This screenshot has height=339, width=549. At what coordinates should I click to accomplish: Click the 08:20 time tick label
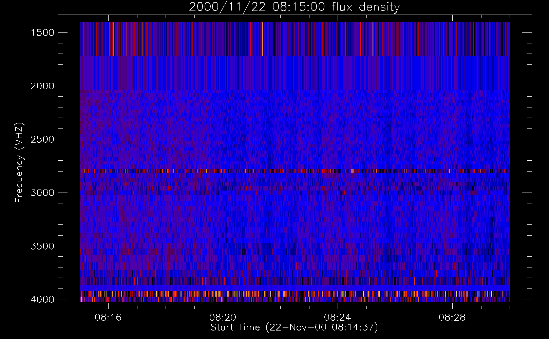coord(223,318)
